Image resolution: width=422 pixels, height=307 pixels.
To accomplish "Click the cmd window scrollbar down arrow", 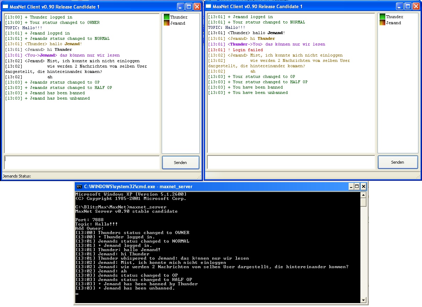I will (363, 300).
